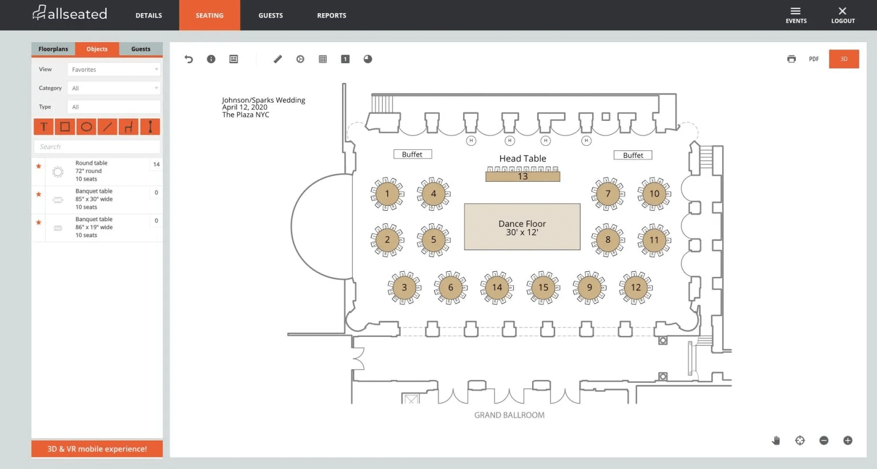877x469 pixels.
Task: Select the text object tool
Action: click(44, 127)
